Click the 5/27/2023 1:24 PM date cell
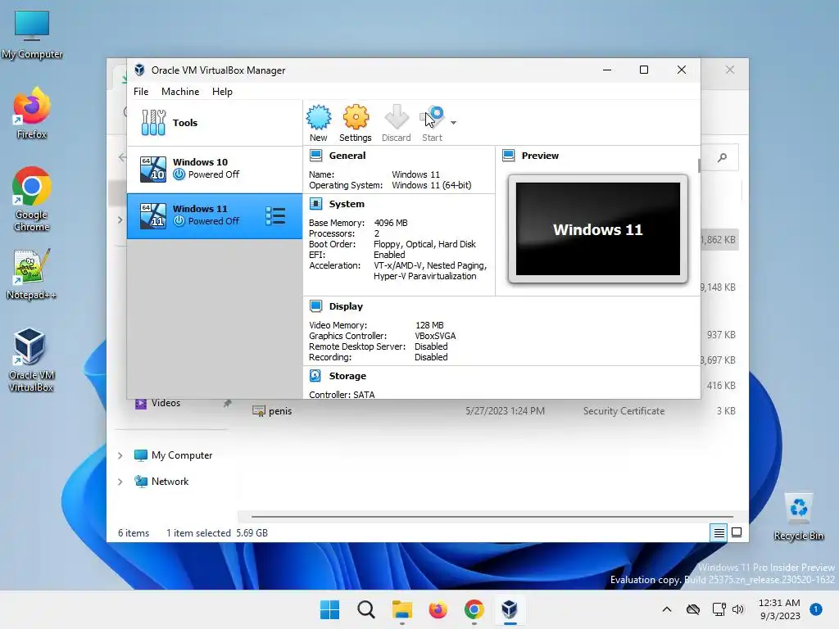This screenshot has width=839, height=629. click(x=505, y=411)
